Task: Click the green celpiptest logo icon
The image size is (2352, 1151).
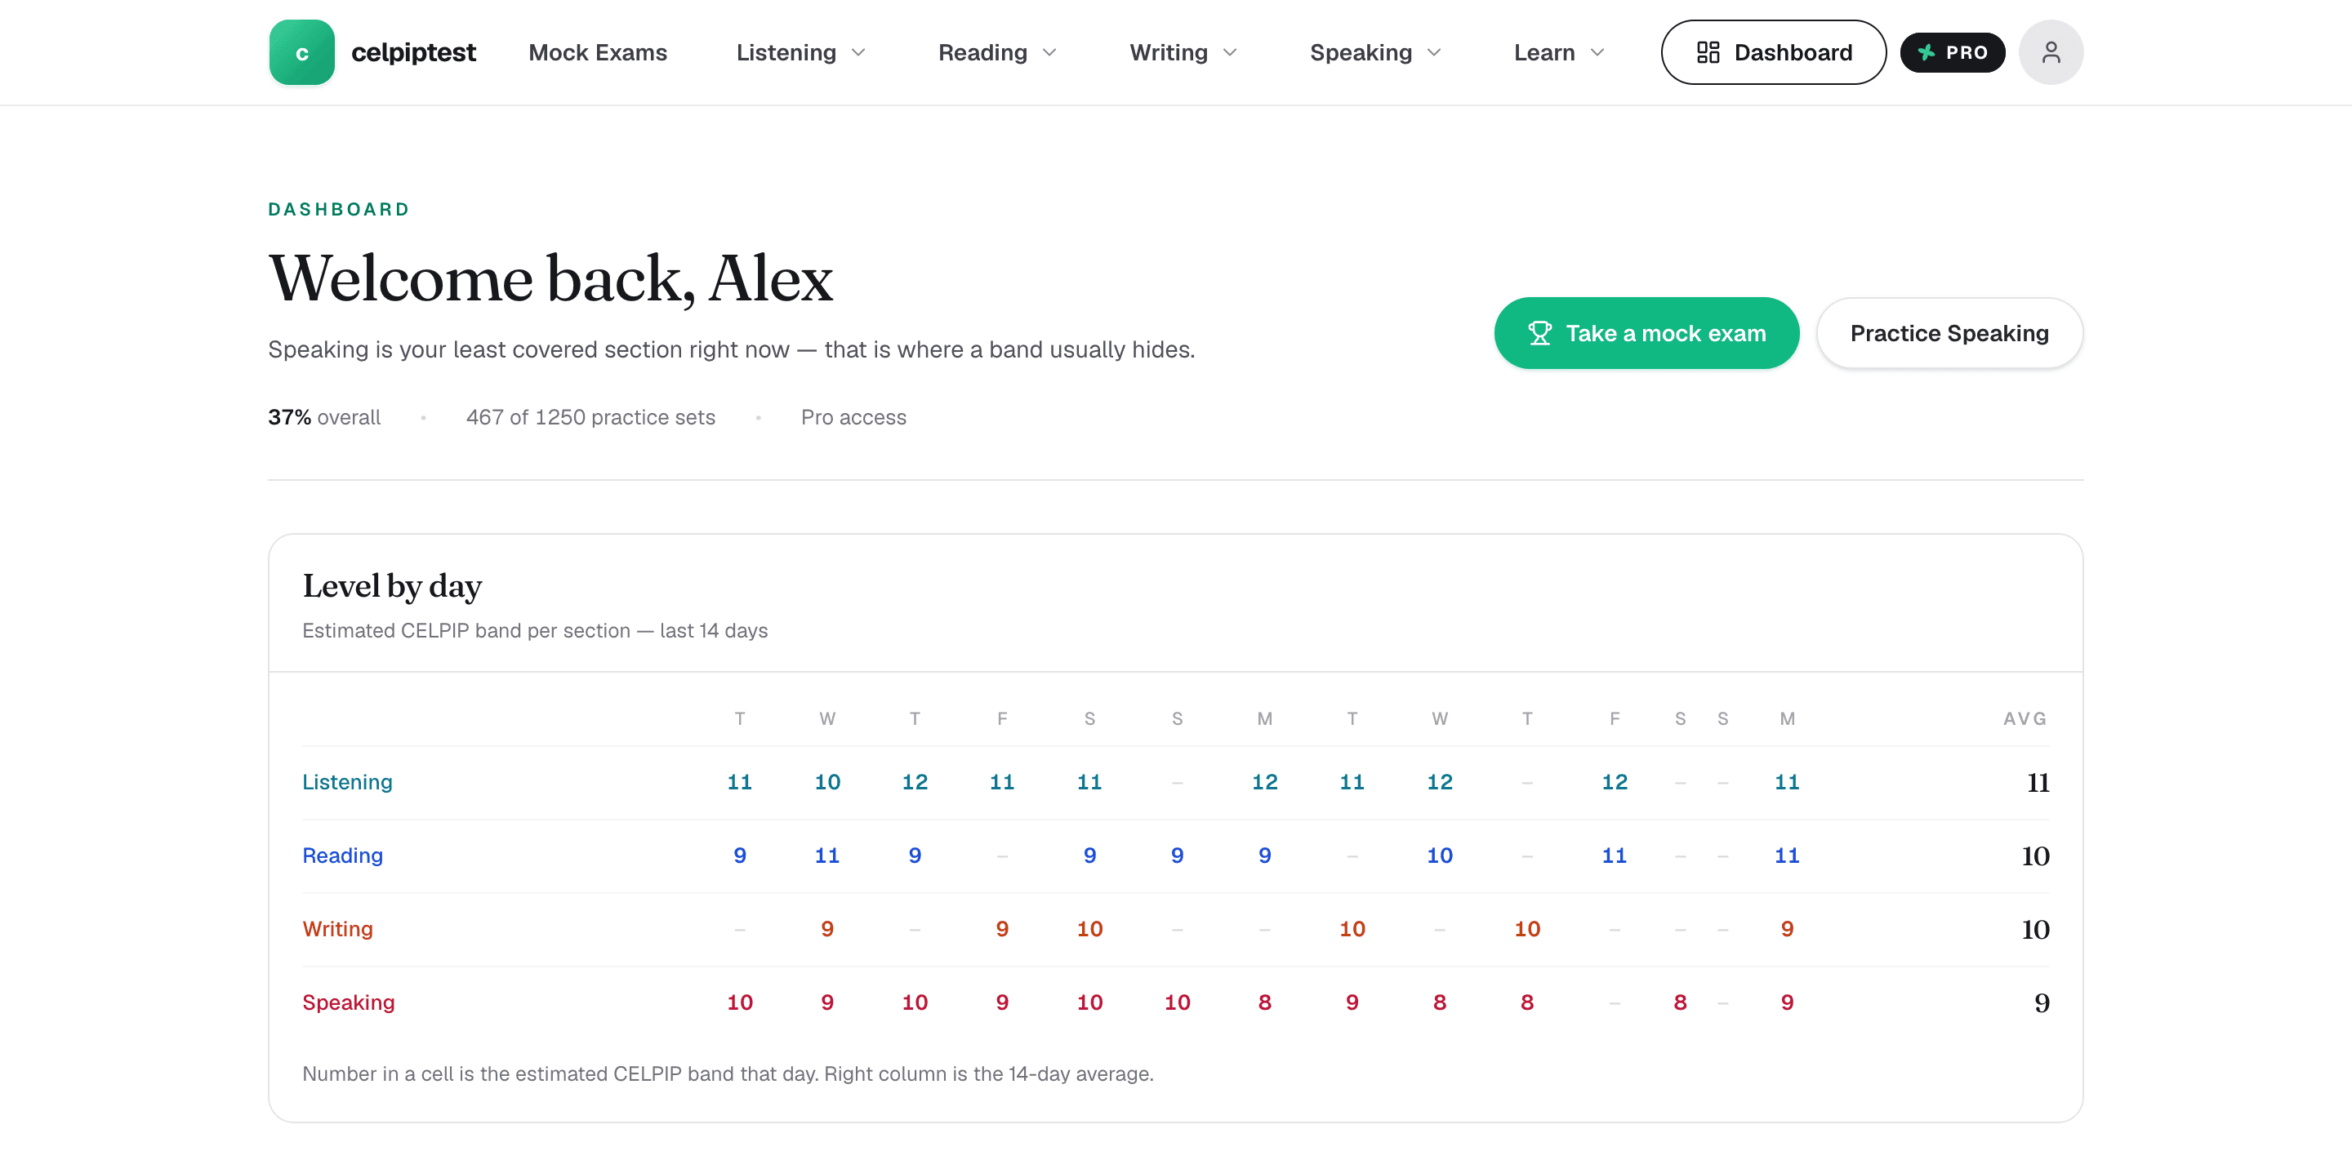Action: [x=301, y=52]
